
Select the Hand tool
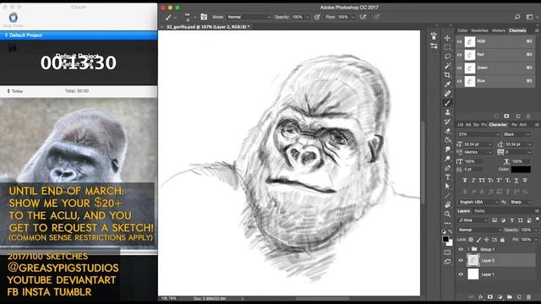[447, 204]
